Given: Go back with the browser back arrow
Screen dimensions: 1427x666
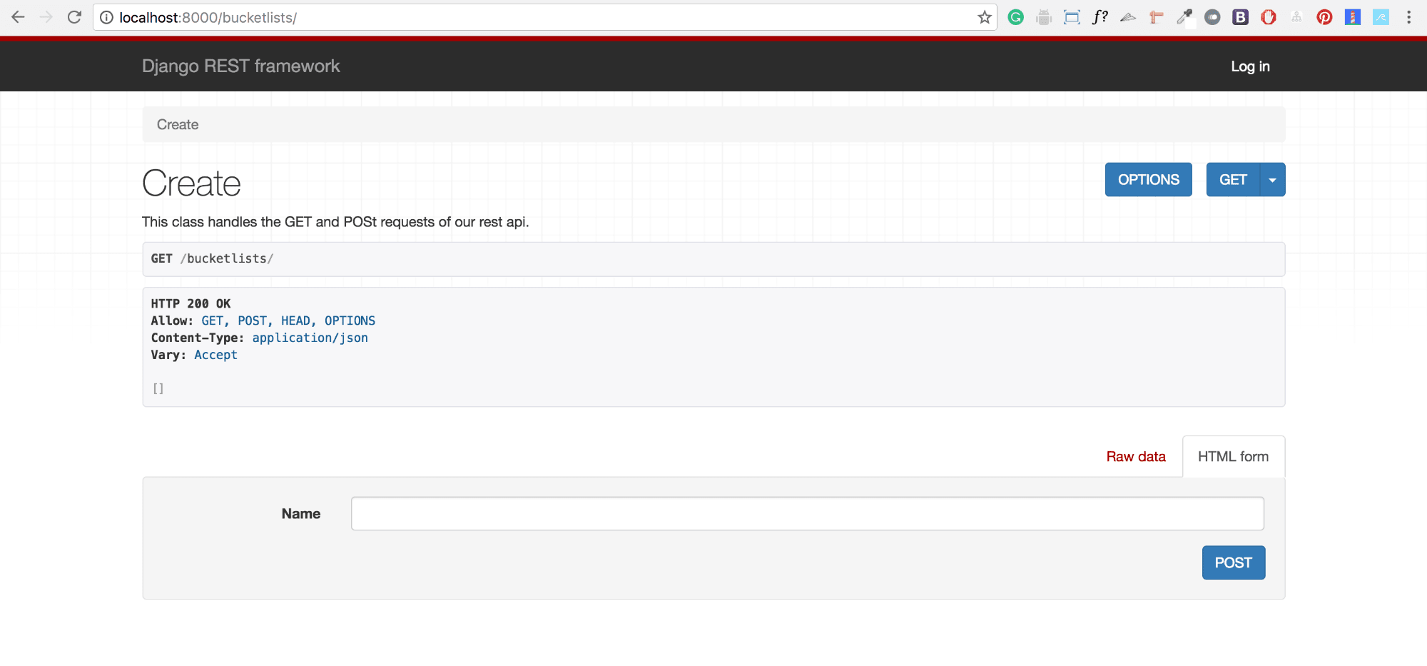Looking at the screenshot, I should click(x=18, y=17).
